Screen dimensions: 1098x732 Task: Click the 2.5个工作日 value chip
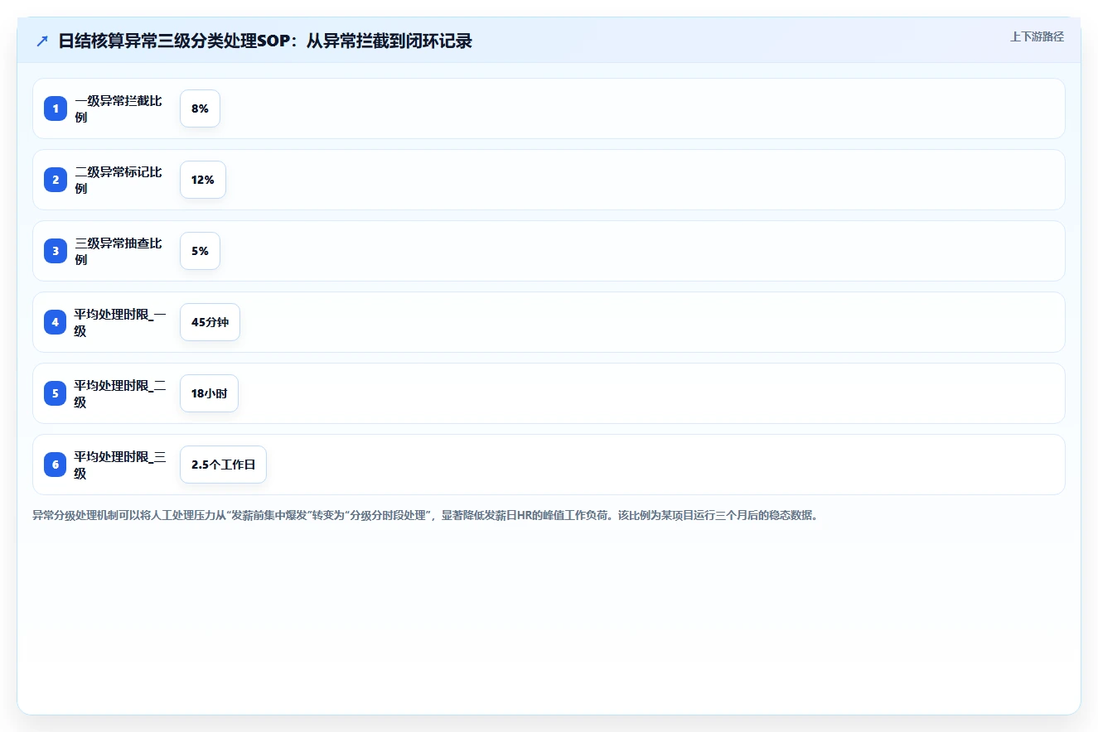(223, 465)
